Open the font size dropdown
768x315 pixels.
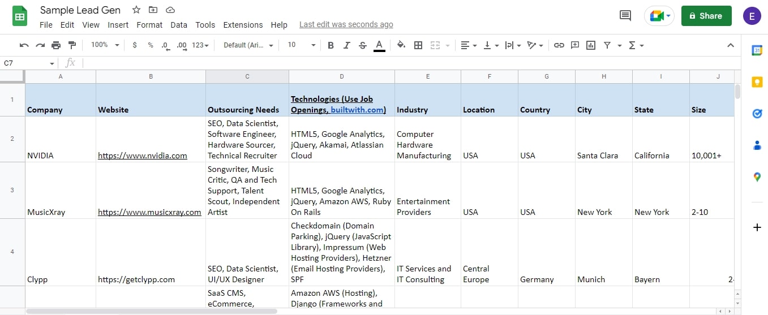pos(301,45)
